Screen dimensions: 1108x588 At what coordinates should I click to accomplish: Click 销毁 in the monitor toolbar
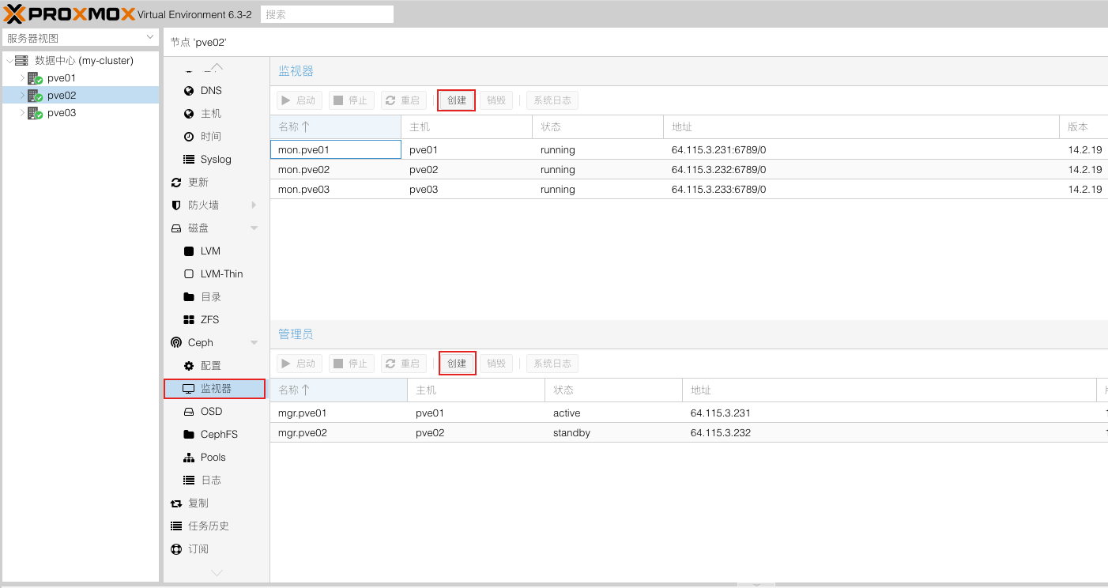(496, 100)
